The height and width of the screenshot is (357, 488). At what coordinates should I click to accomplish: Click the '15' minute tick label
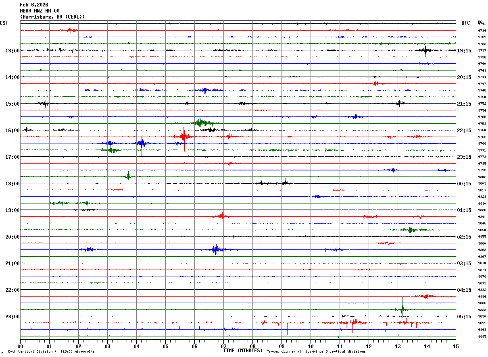456,346
